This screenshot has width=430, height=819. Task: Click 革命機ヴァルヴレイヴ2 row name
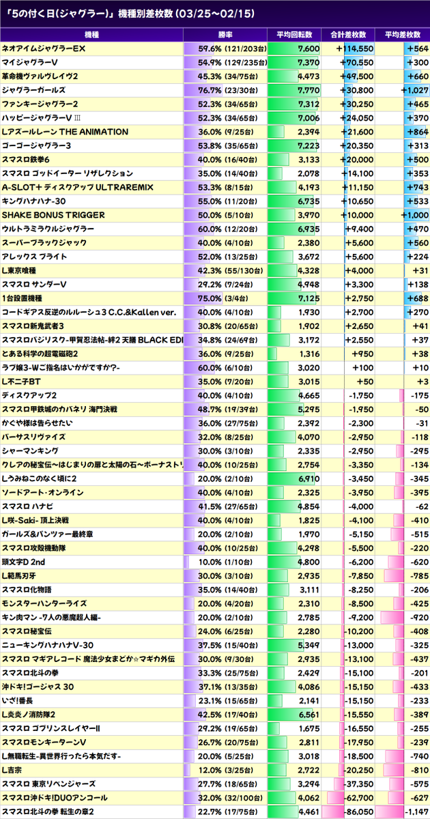click(40, 76)
